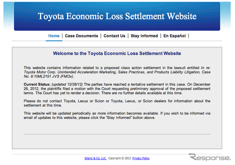
Task: Click the Copyright © 2012 footer text
Action: (x=119, y=158)
